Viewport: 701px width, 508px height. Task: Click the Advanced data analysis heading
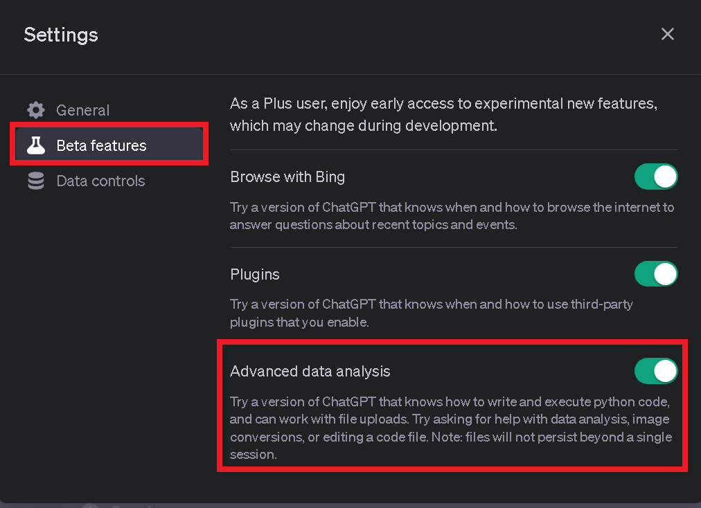(x=310, y=371)
